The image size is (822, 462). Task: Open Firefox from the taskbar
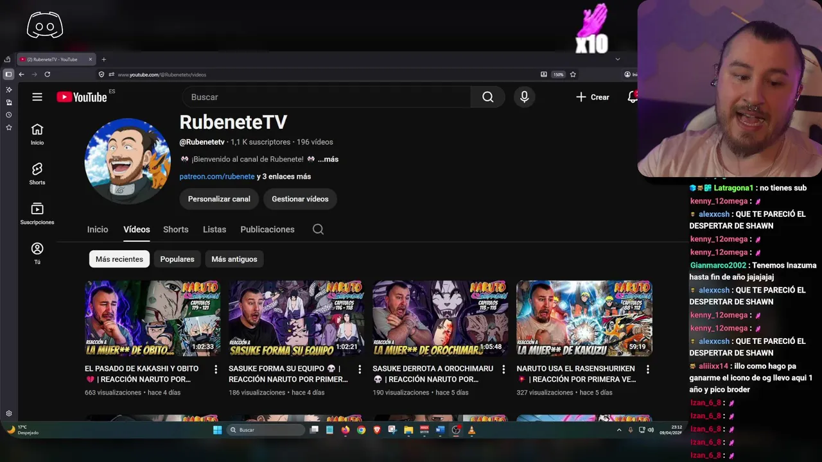tap(345, 430)
